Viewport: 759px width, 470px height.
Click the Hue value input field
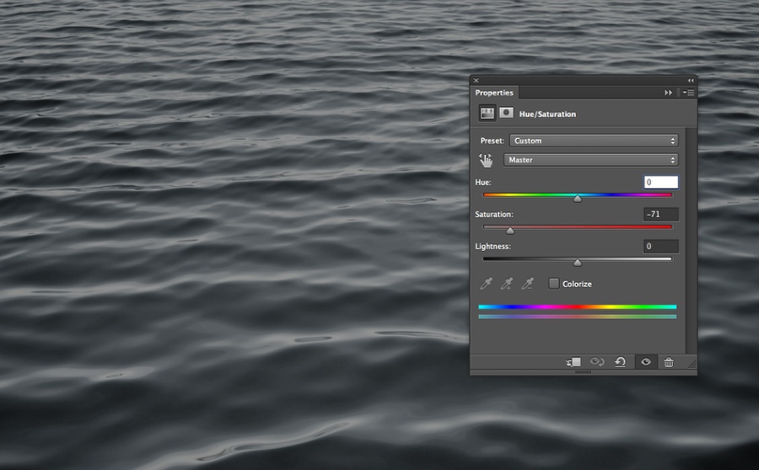pyautogui.click(x=661, y=182)
